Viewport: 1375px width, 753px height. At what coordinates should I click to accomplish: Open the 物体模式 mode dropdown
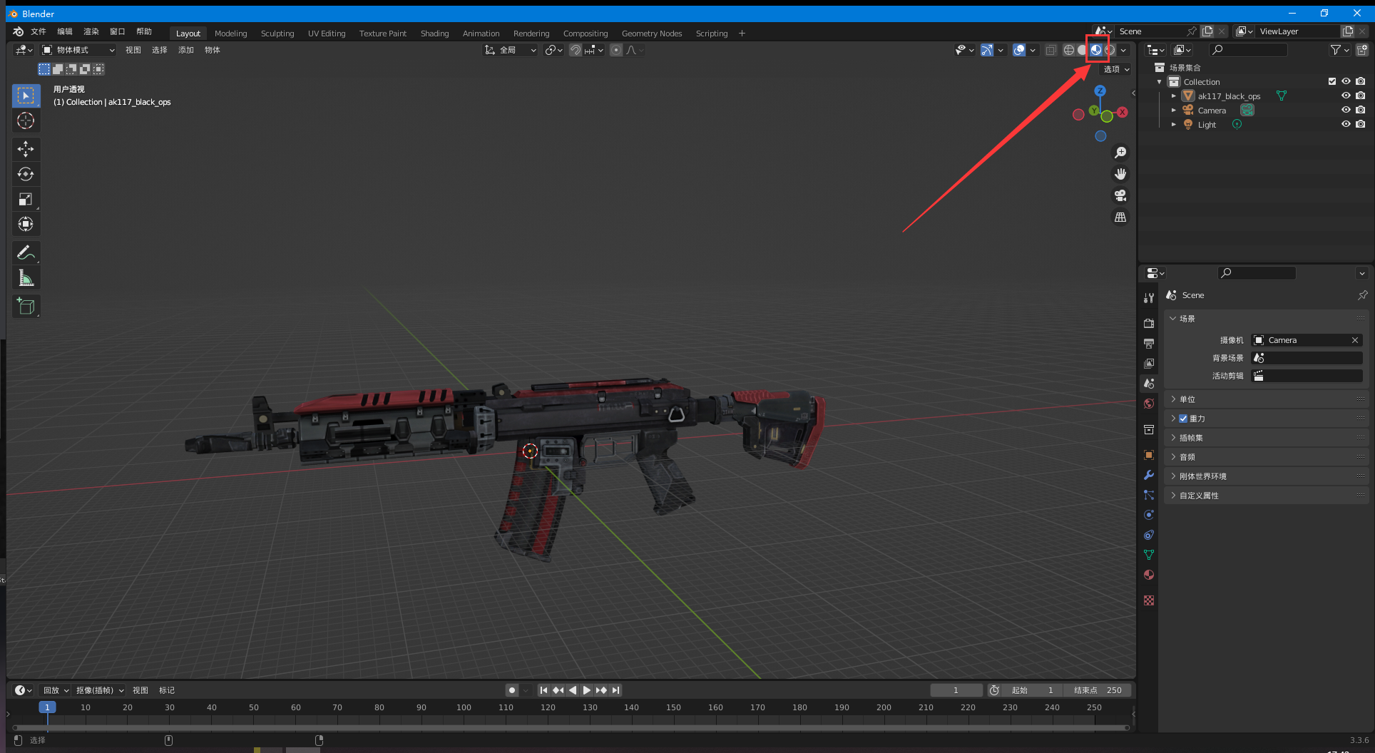(x=78, y=50)
